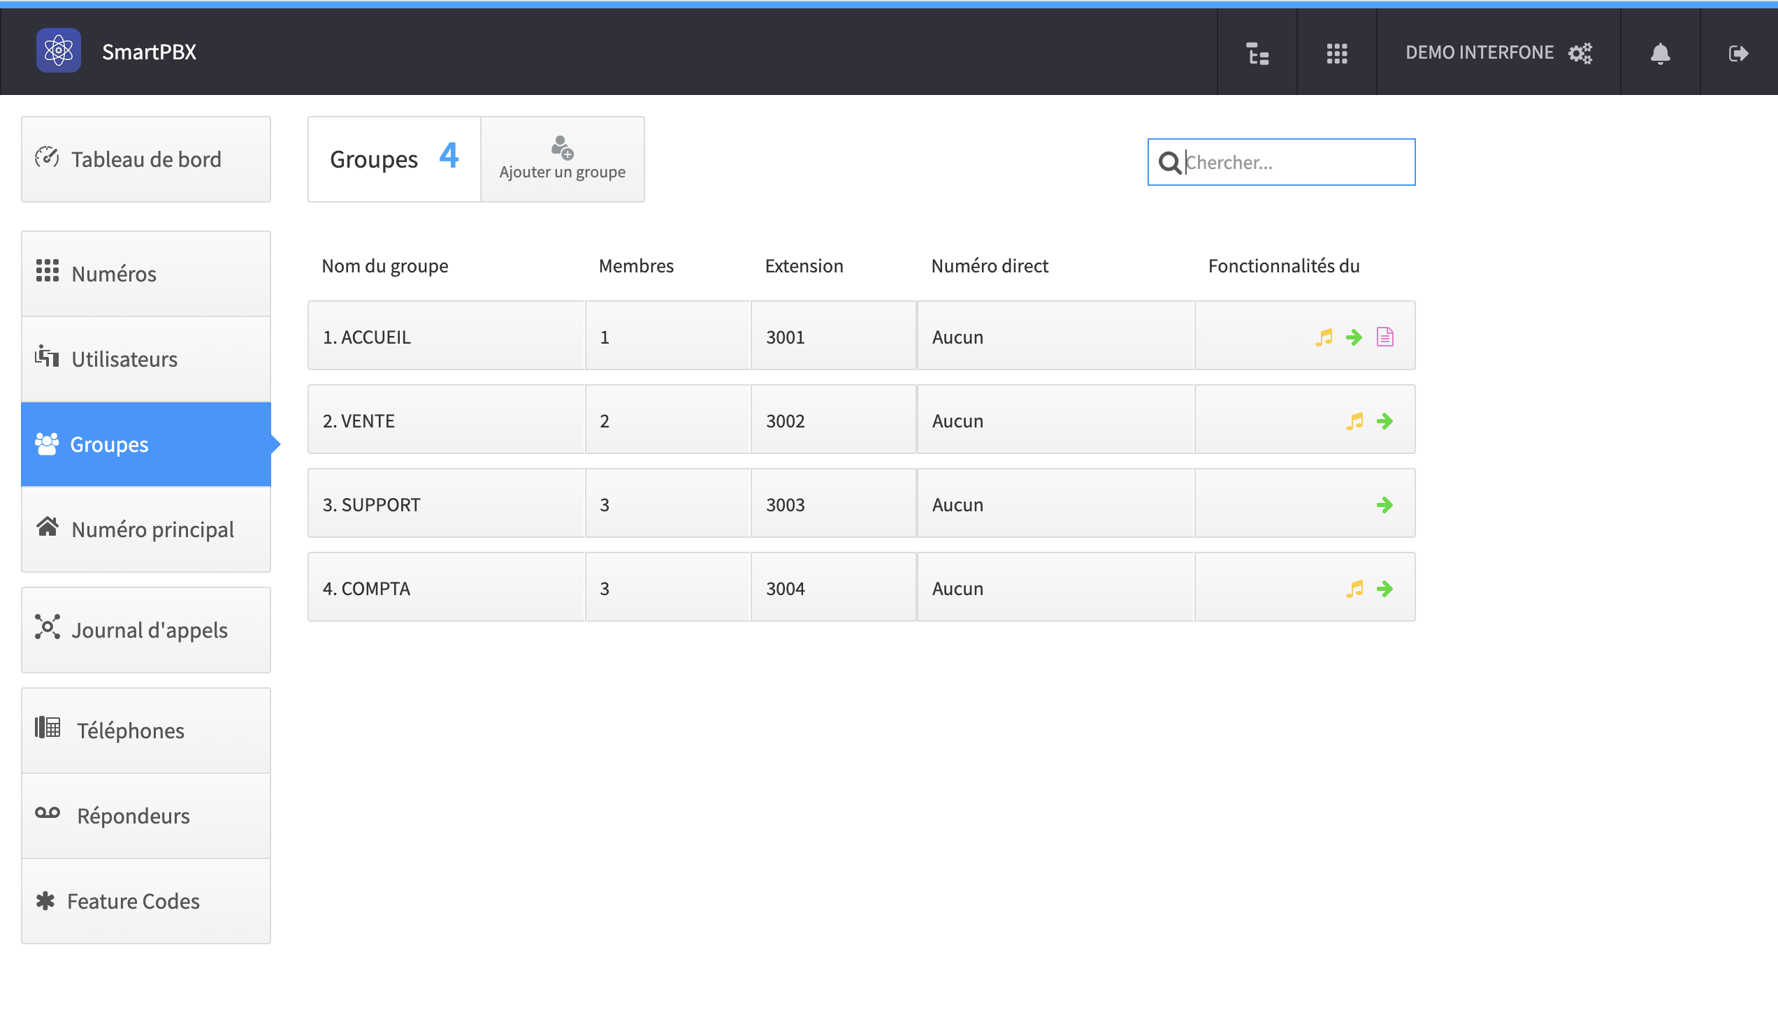Image resolution: width=1778 pixels, height=1010 pixels.
Task: Open Numéro principal section
Action: click(146, 529)
